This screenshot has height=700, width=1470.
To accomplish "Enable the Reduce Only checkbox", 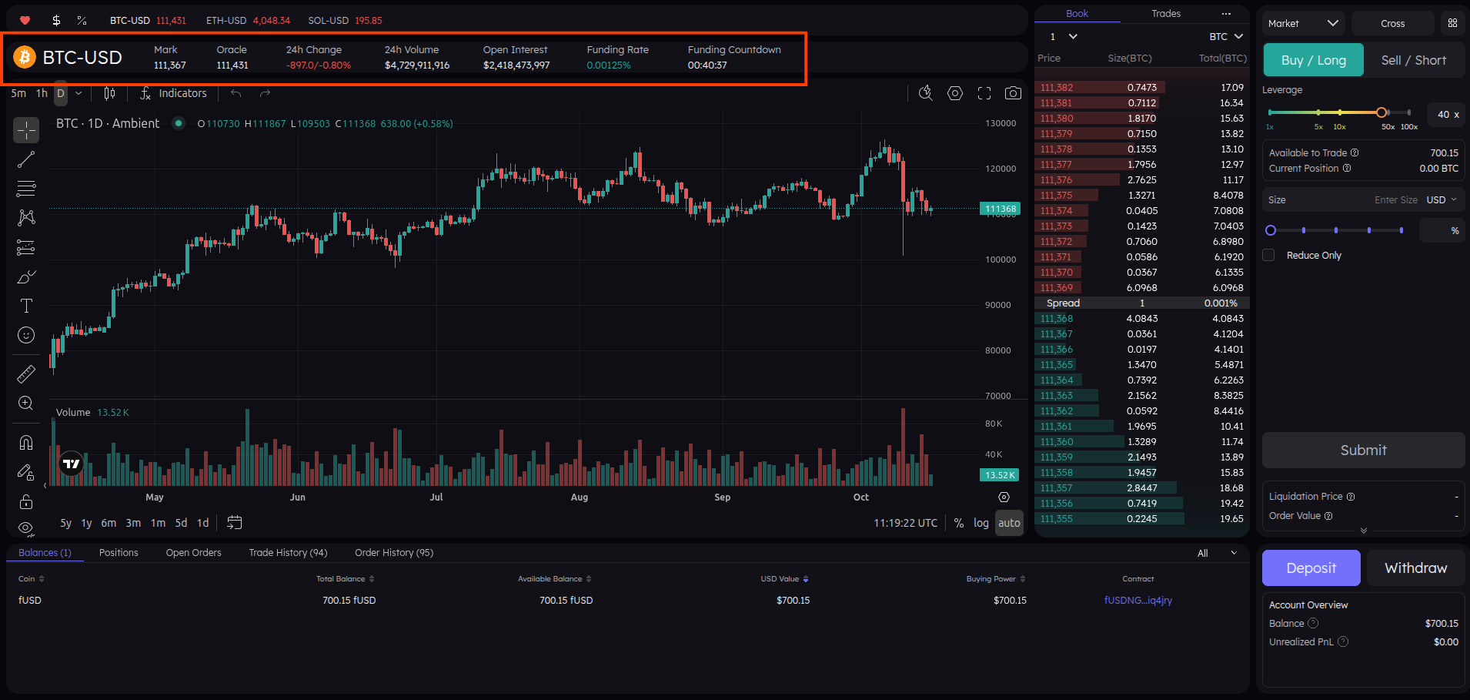I will coord(1268,254).
